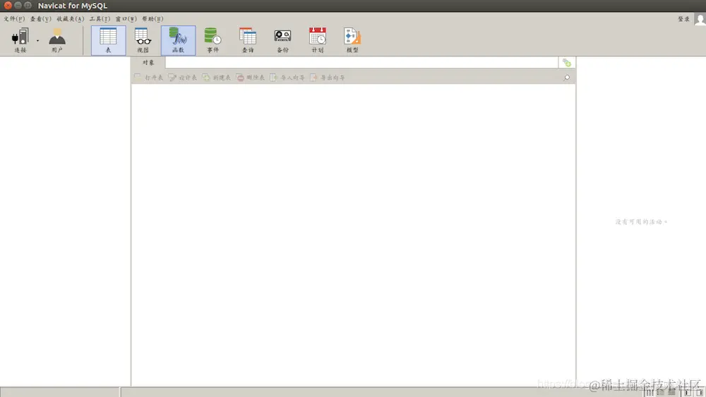The width and height of the screenshot is (706, 397).
Task: Open the 工具(T) menu
Action: coord(100,19)
